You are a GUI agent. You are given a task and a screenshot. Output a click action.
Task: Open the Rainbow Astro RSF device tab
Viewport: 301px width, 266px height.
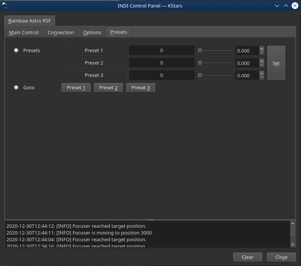click(x=30, y=21)
